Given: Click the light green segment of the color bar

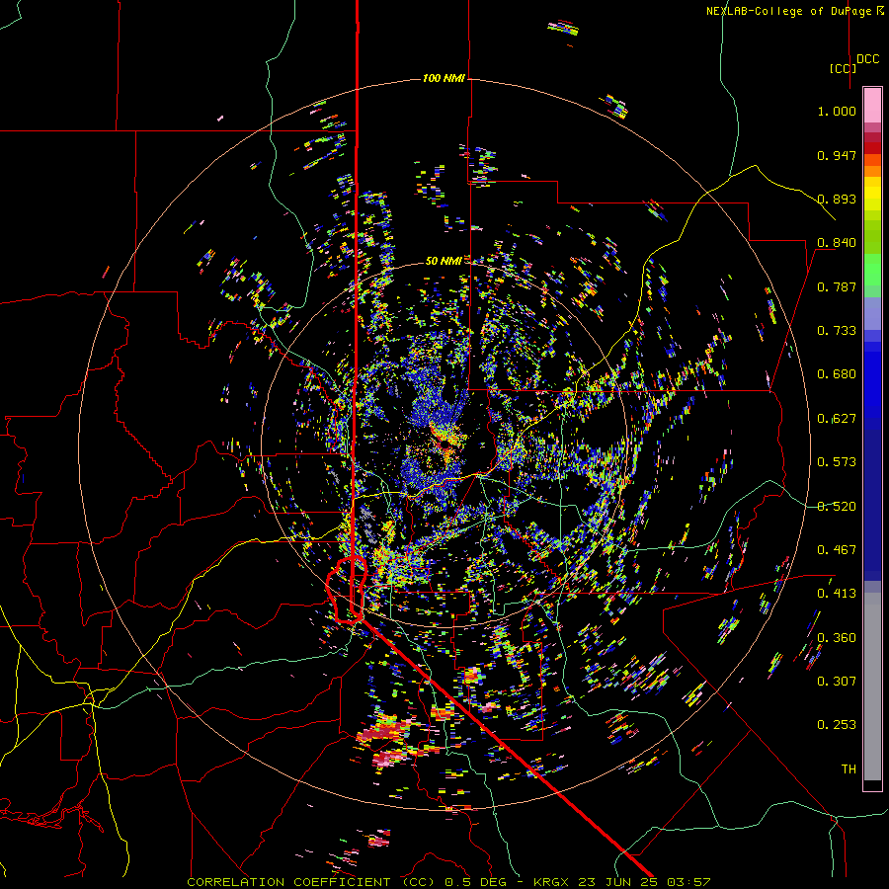Looking at the screenshot, I should tap(872, 270).
